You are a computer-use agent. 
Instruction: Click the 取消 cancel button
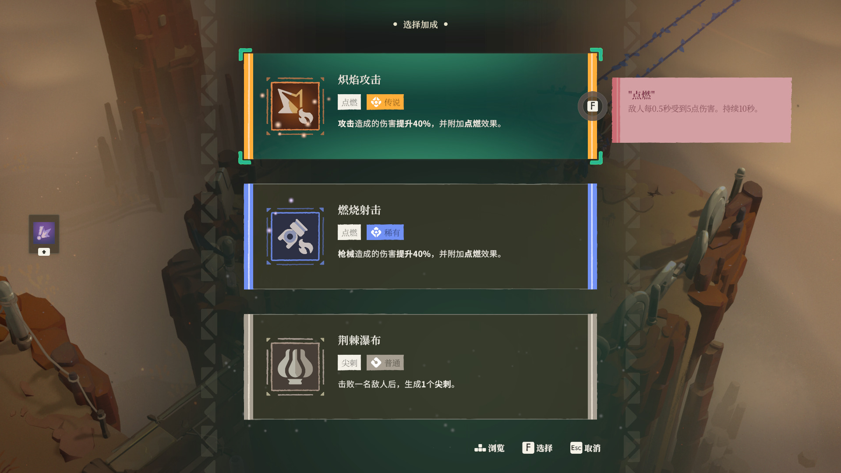586,448
